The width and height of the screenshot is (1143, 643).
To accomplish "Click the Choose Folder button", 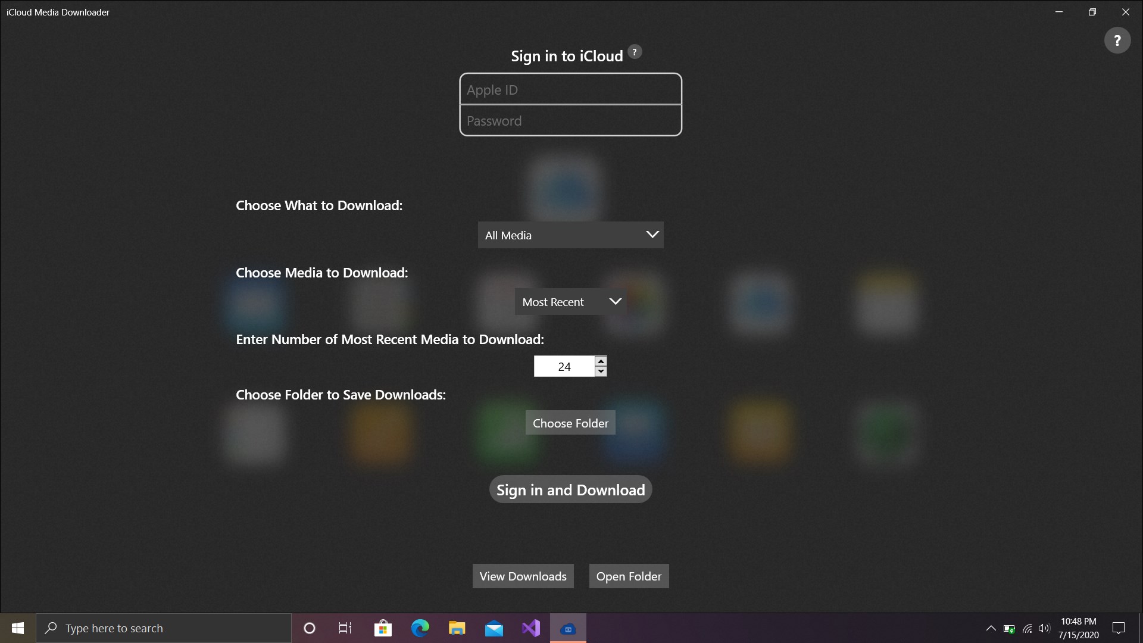I will tap(570, 423).
